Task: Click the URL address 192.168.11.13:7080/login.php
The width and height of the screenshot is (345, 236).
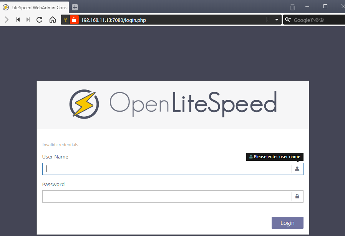Action: coord(113,20)
